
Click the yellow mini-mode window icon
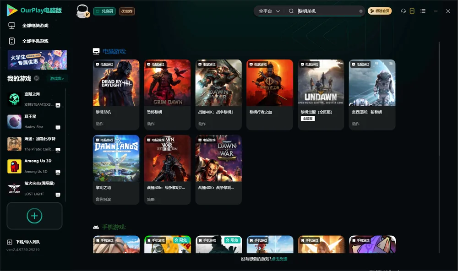[412, 11]
